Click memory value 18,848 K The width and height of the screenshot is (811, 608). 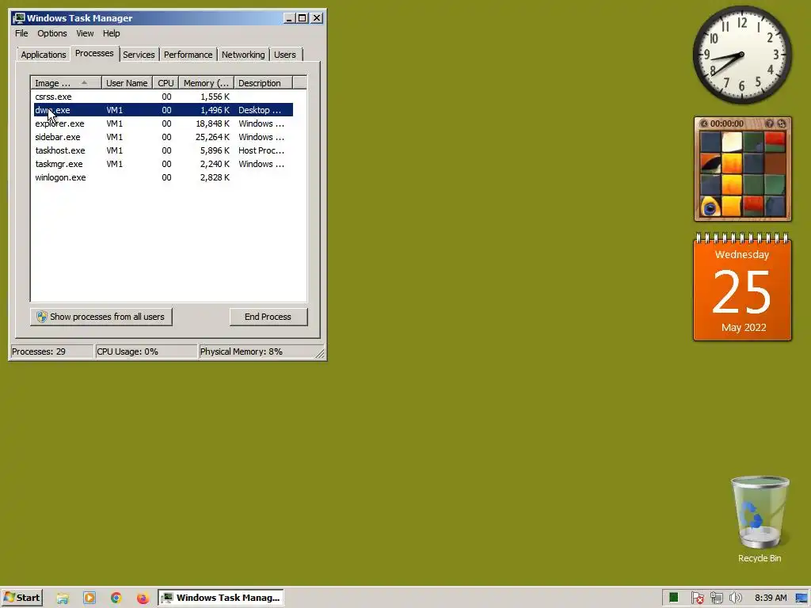(x=212, y=123)
